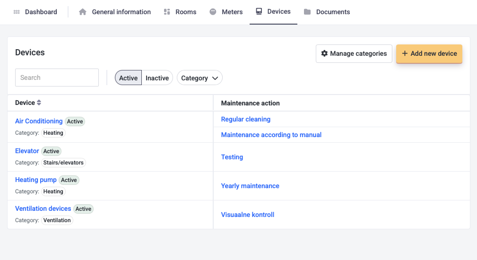Image resolution: width=477 pixels, height=260 pixels.
Task: Open the Ventilation devices link
Action: coord(43,208)
